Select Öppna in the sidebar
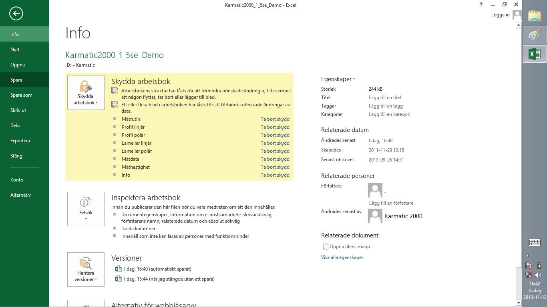The image size is (547, 307). [x=24, y=65]
